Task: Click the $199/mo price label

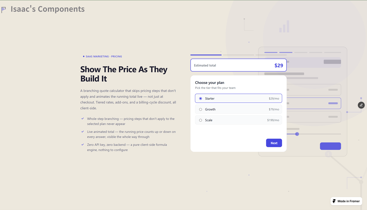Action: pyautogui.click(x=273, y=120)
